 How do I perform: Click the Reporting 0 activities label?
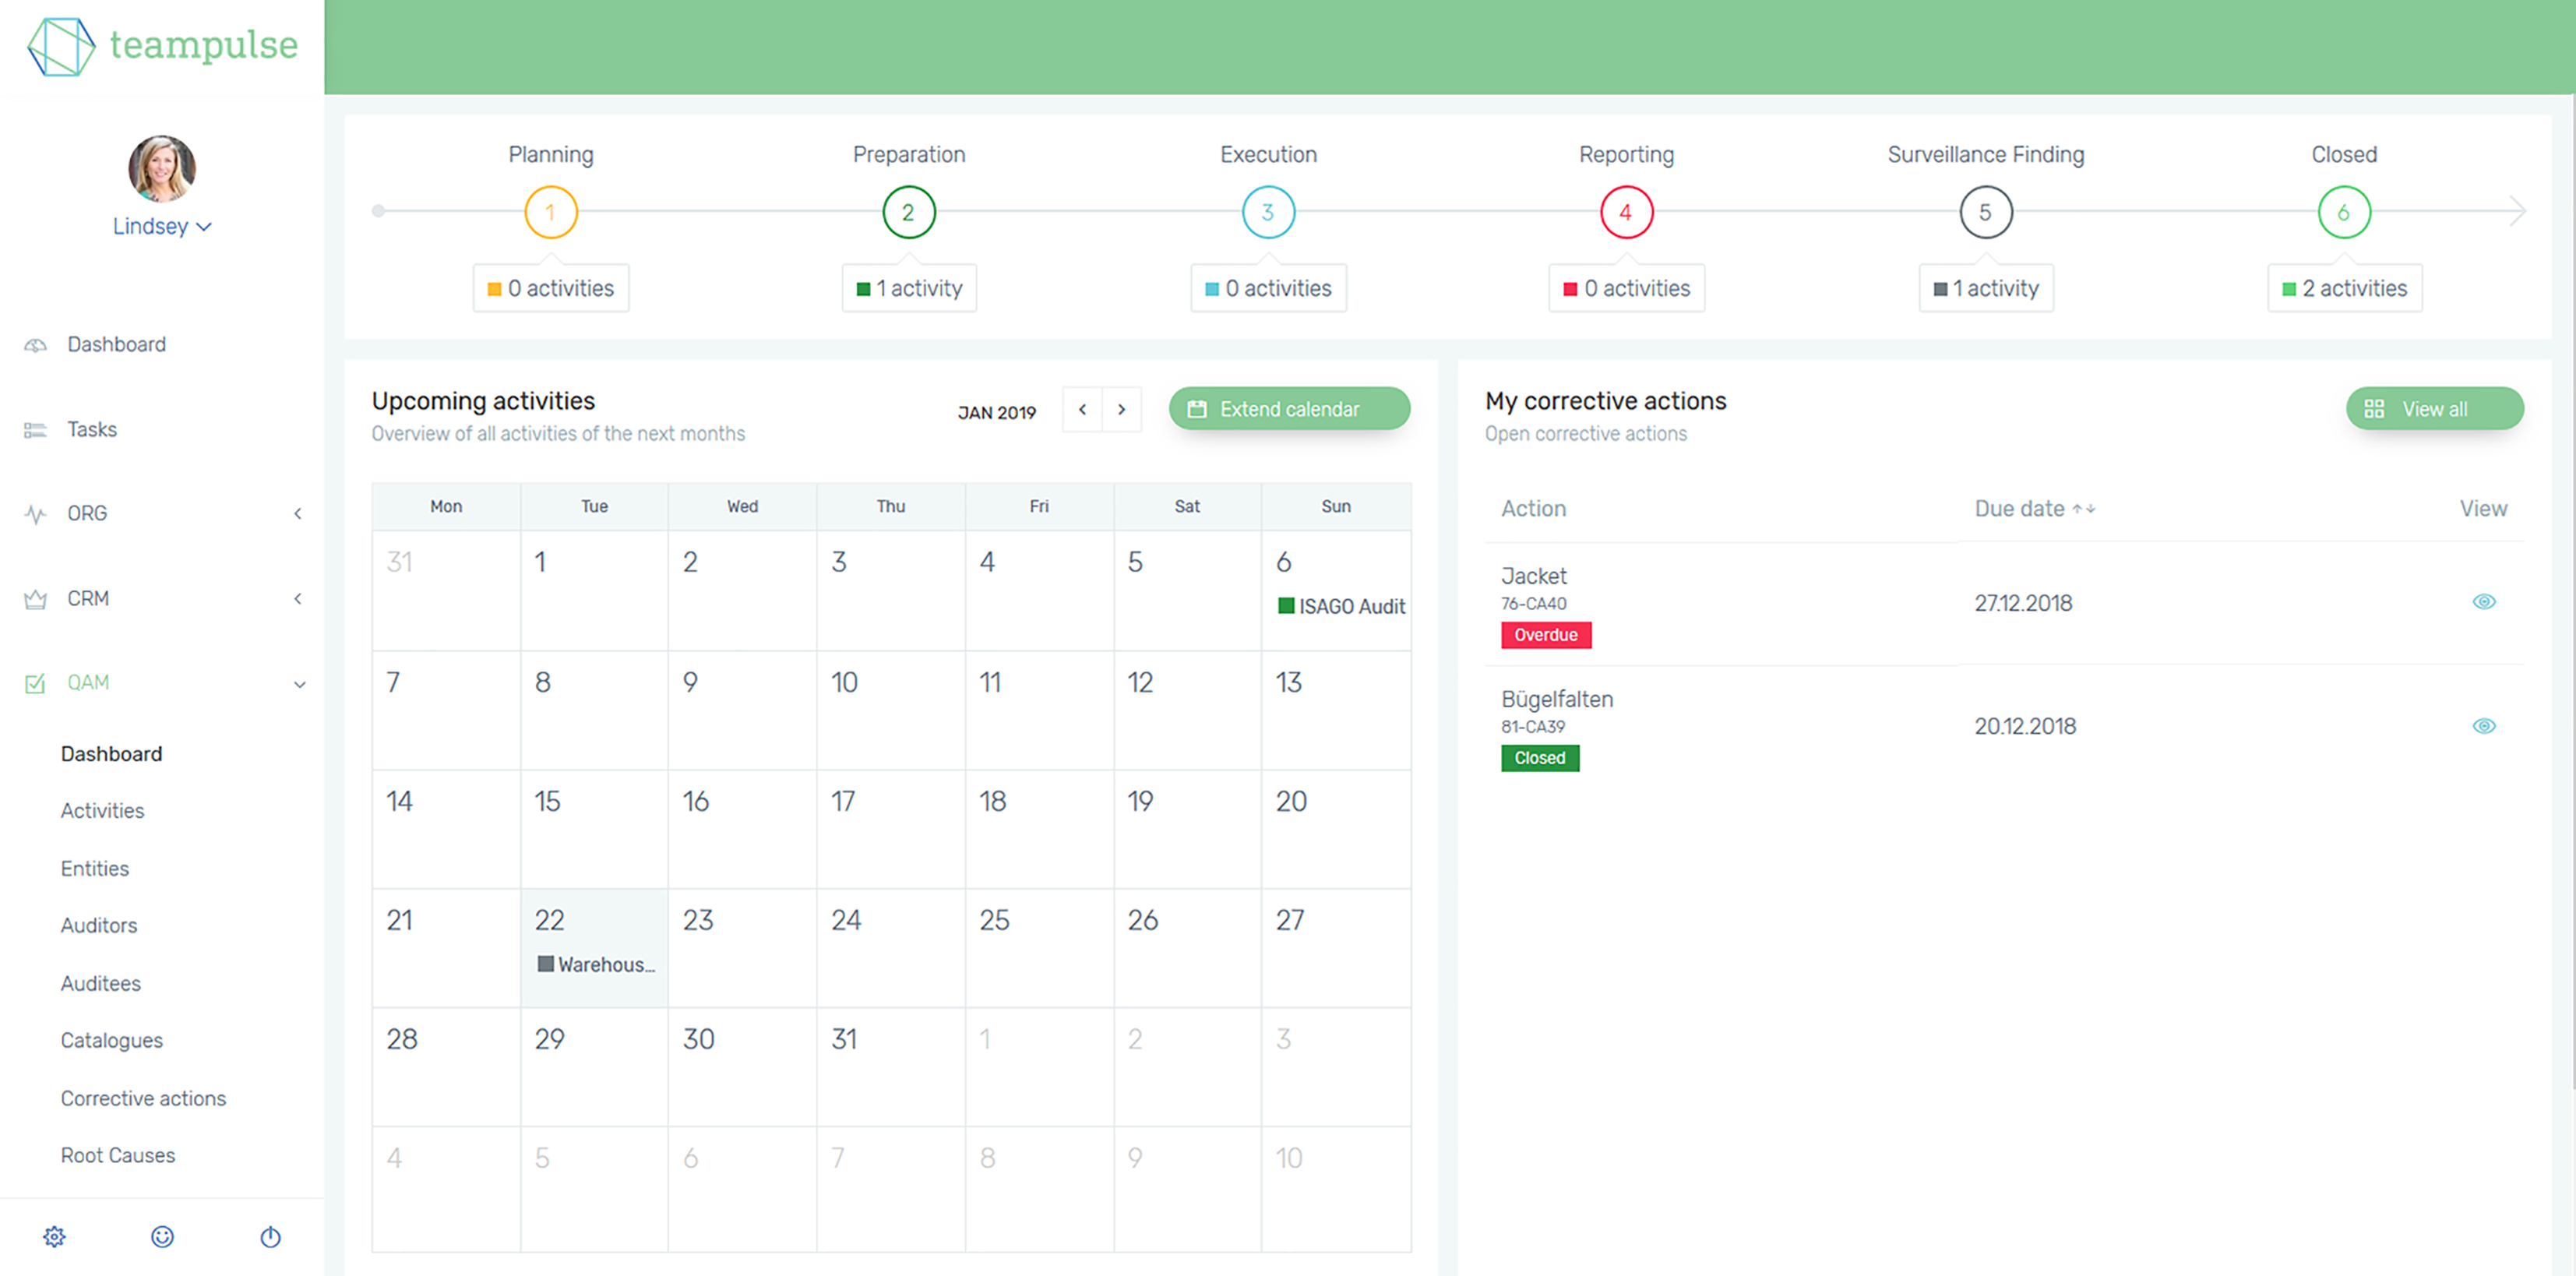1626,289
